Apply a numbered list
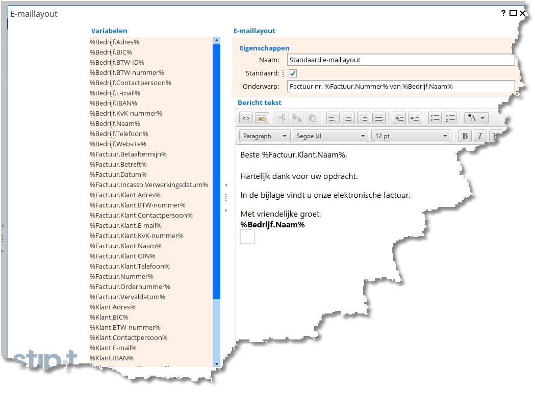The image size is (535, 394). coord(450,118)
